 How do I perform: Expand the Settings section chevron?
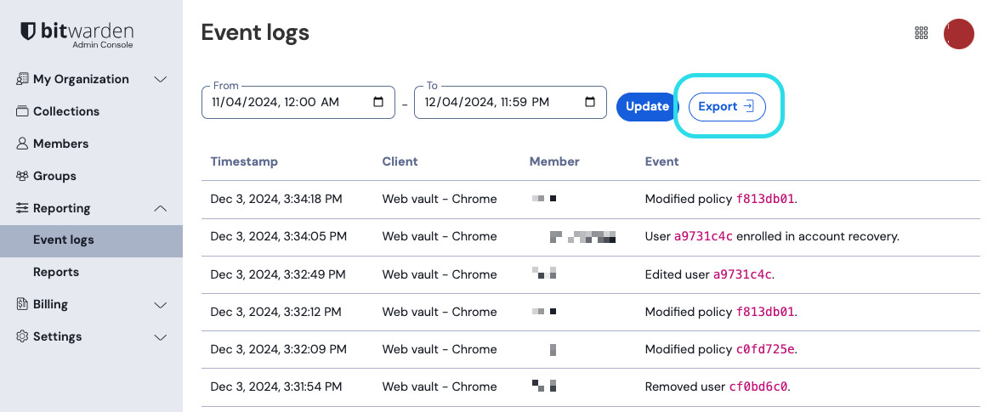click(x=160, y=336)
